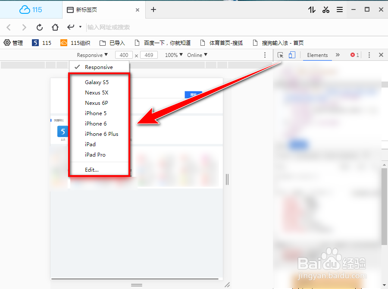Activate the inspect element picker
The width and height of the screenshot is (388, 289).
click(x=280, y=55)
